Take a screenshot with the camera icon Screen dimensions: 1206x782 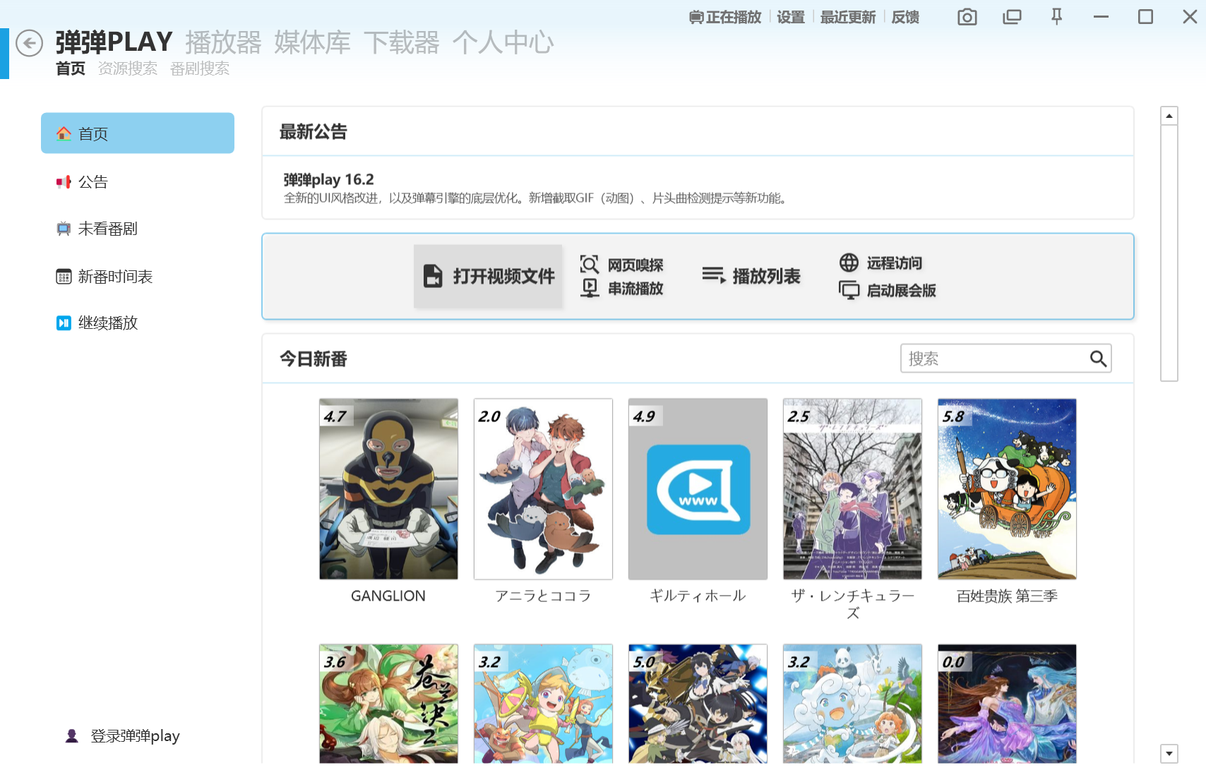[x=966, y=16]
